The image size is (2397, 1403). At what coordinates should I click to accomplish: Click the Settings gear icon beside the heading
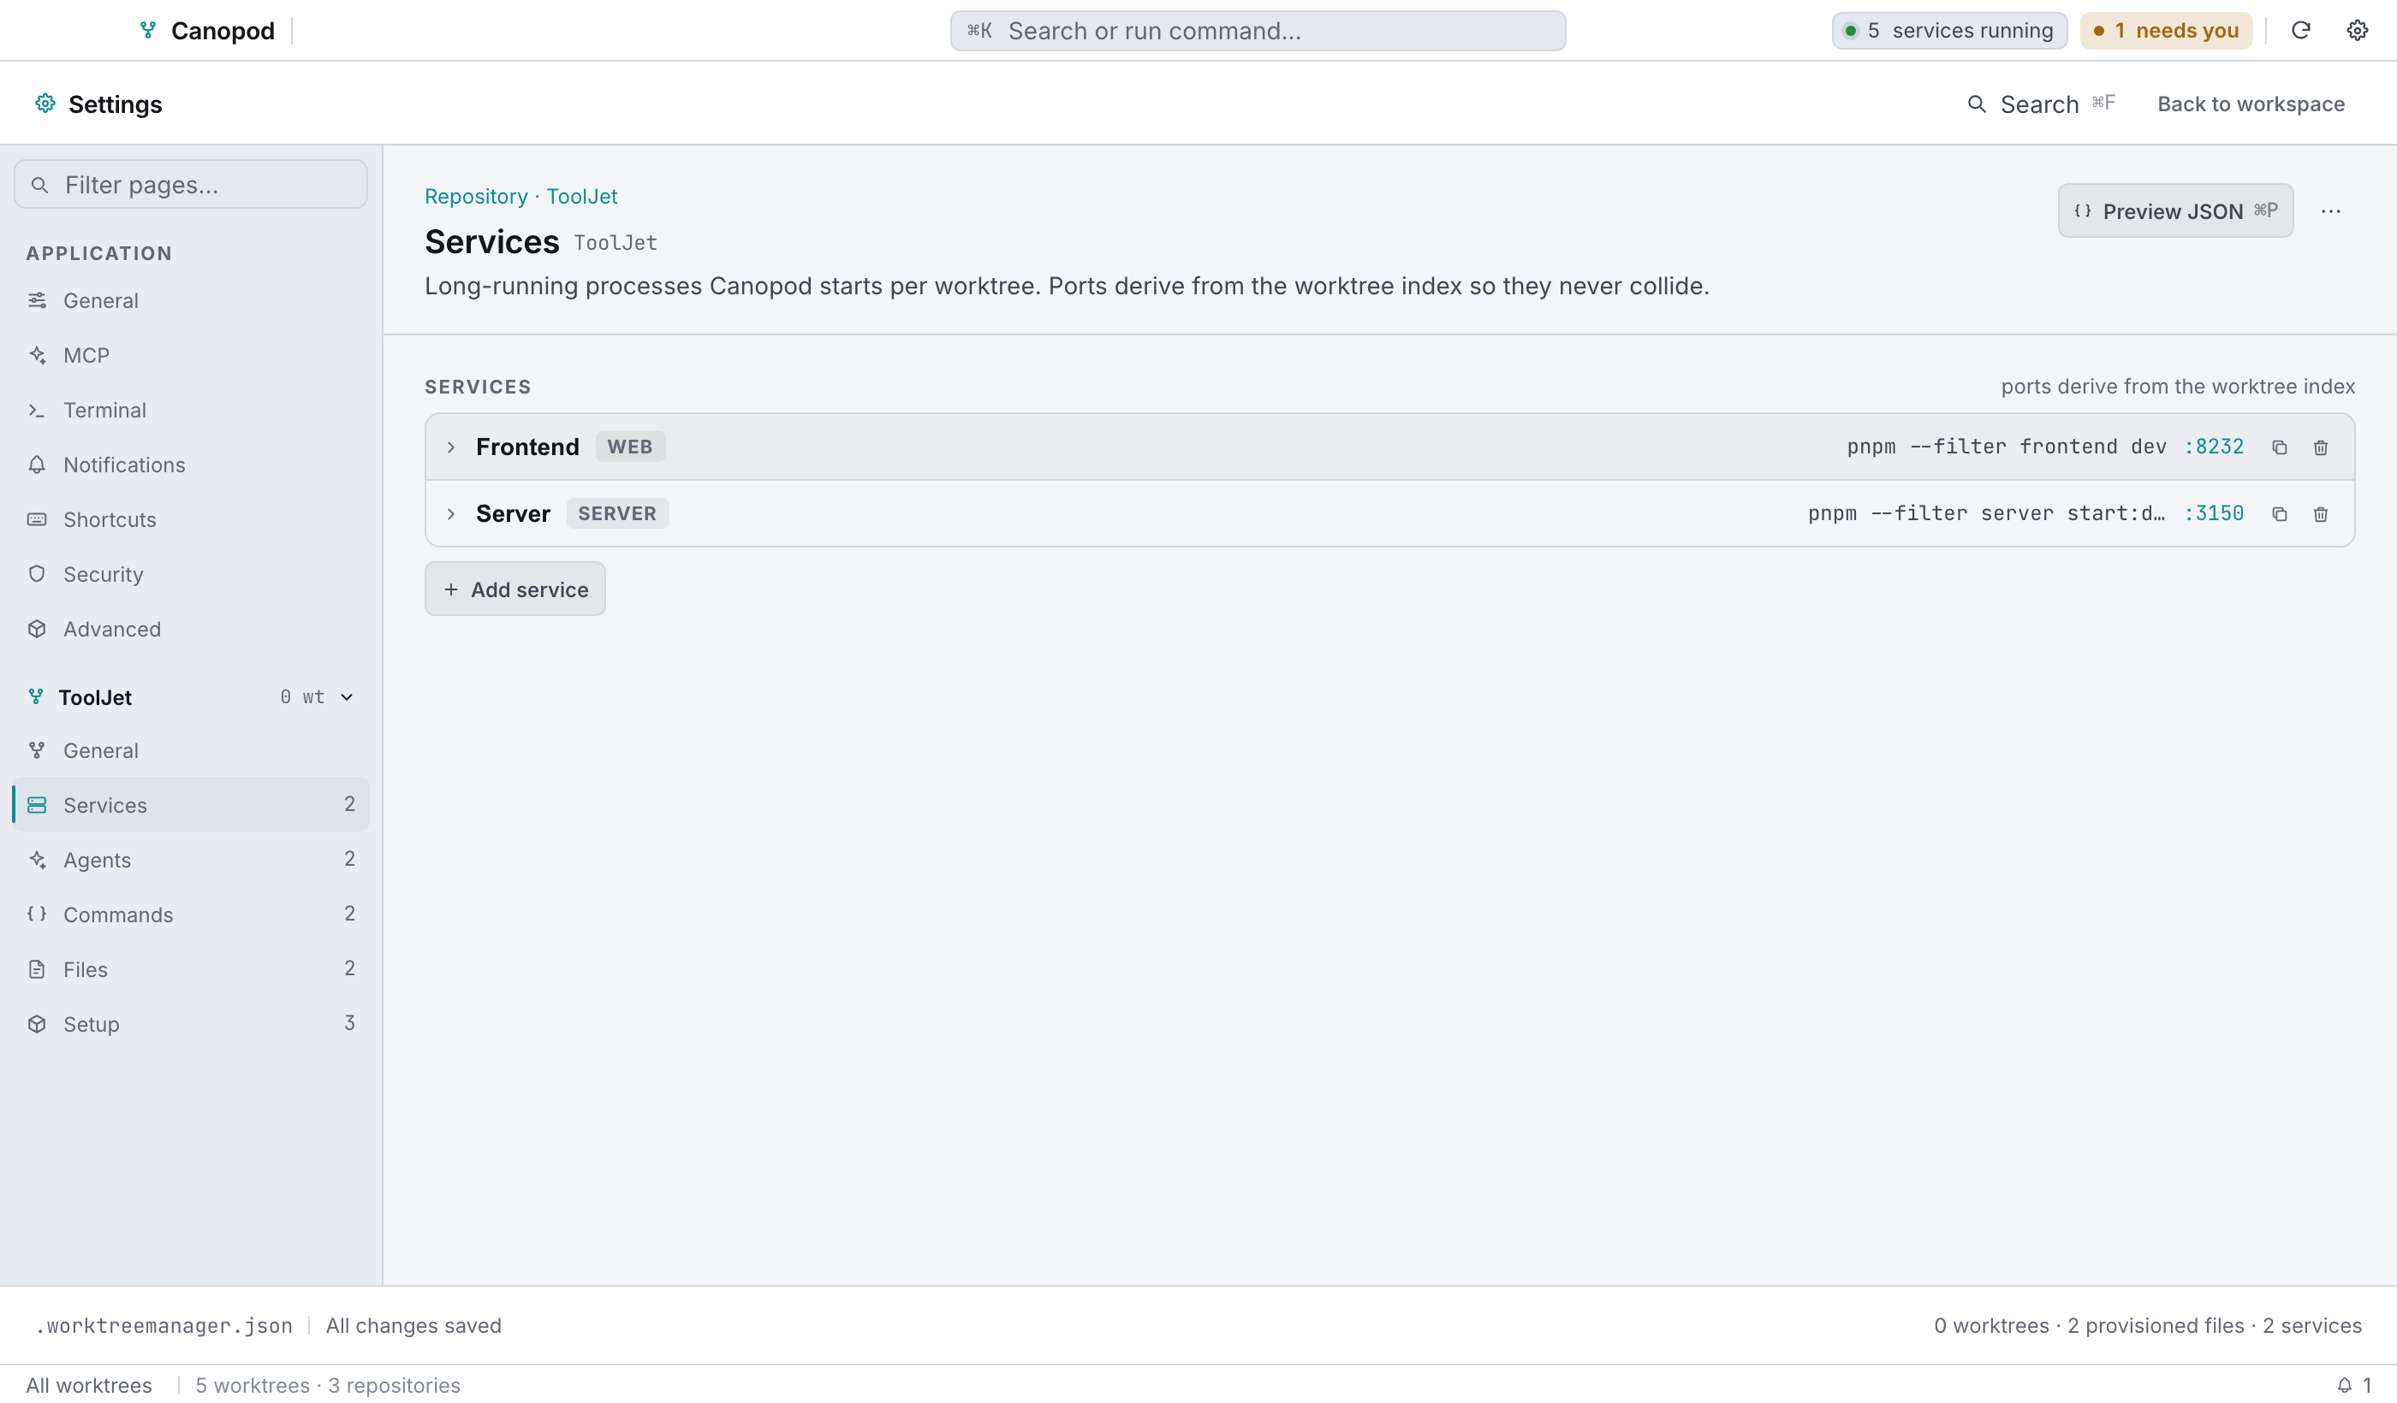45,104
